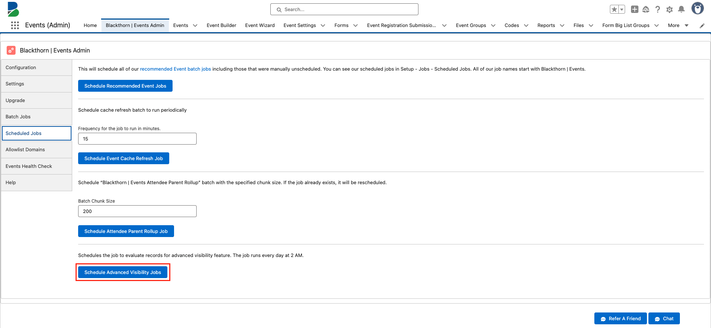The height and width of the screenshot is (328, 711).
Task: Open the Reports tab
Action: click(546, 25)
